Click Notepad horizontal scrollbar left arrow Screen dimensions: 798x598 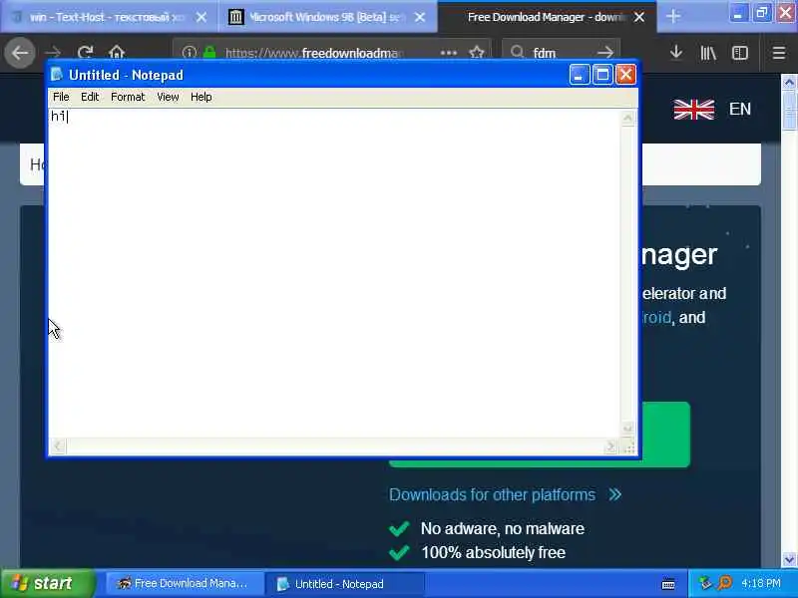(x=59, y=447)
